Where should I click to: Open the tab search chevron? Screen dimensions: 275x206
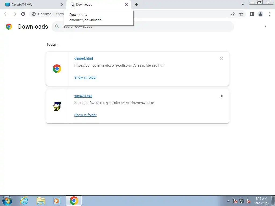tap(243, 5)
